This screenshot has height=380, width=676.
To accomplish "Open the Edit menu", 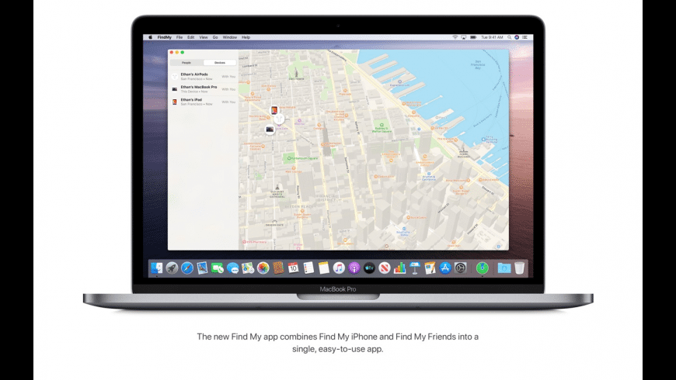I will (x=190, y=37).
